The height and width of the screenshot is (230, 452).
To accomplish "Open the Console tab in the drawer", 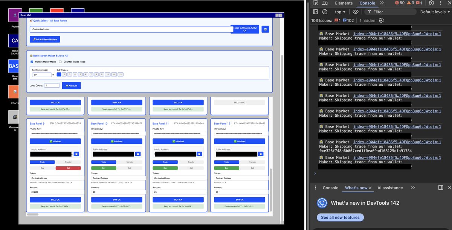I will click(x=330, y=187).
